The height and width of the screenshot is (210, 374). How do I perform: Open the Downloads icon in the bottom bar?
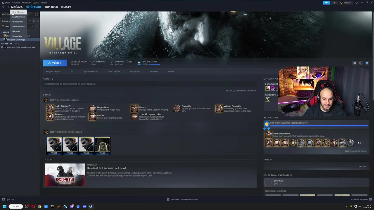click(168, 199)
